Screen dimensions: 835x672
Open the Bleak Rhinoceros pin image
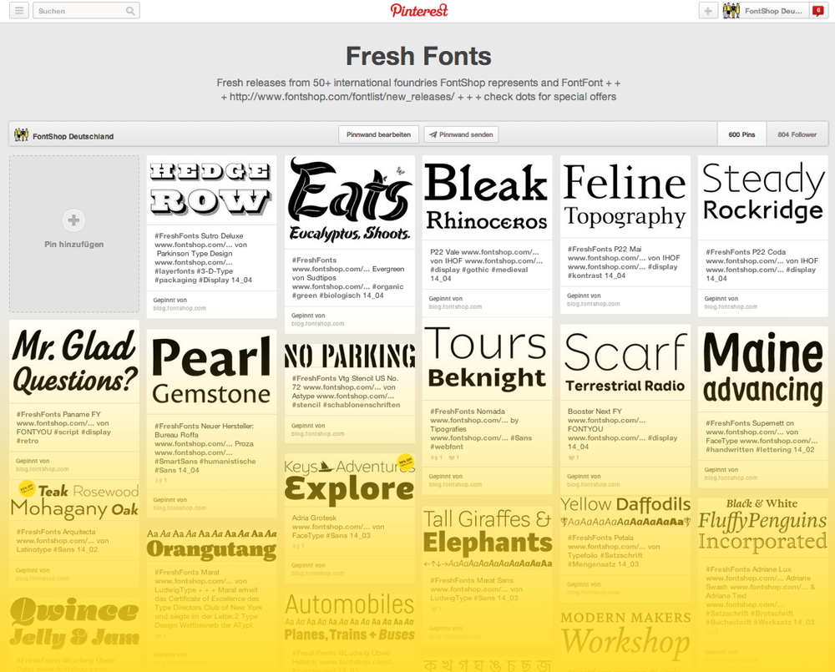click(x=488, y=198)
